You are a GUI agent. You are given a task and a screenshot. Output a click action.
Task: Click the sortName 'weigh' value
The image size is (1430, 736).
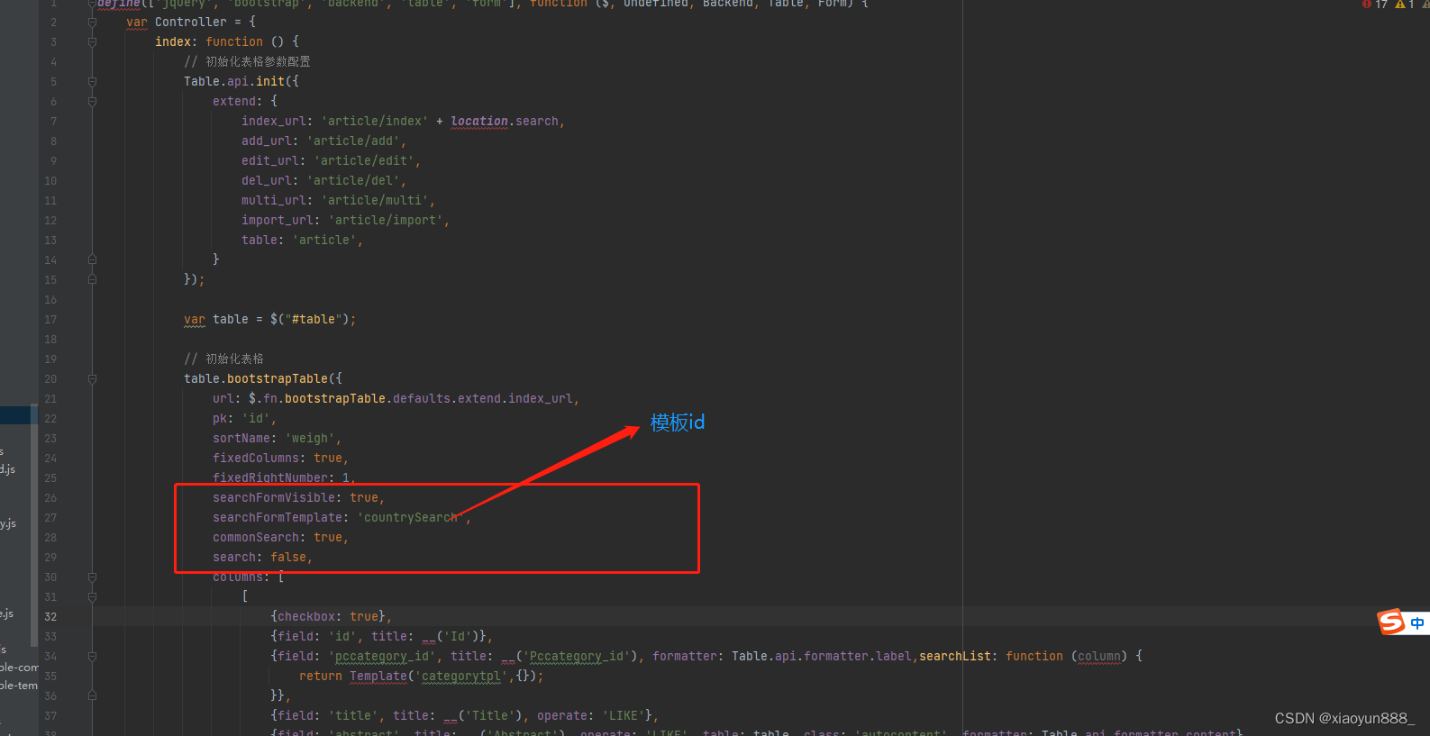(x=310, y=438)
